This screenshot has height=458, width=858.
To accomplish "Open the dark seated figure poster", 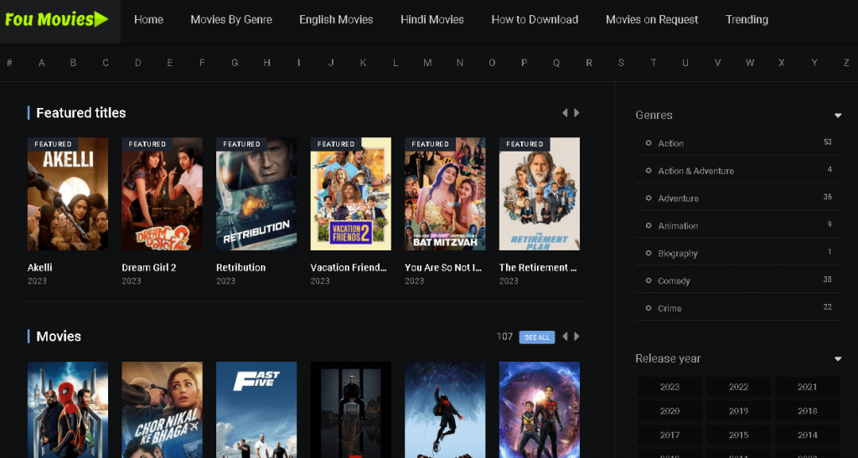I will click(x=351, y=410).
